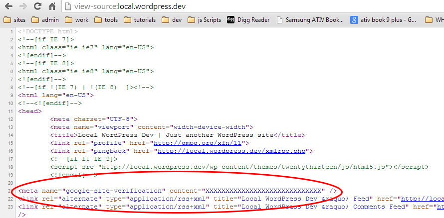Click the Digg icon in bookmarks bar
Image resolution: width=444 pixels, height=218 pixels.
[x=231, y=20]
